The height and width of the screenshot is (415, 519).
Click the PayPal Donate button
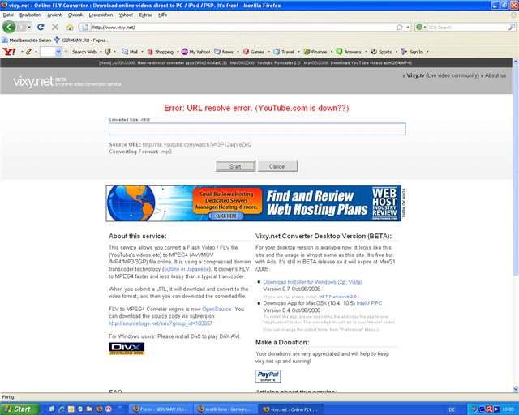(268, 376)
